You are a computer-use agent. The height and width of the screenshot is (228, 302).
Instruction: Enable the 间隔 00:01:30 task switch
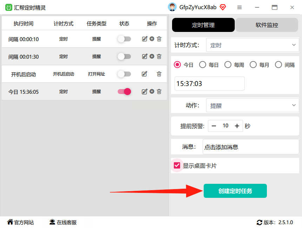pos(124,56)
